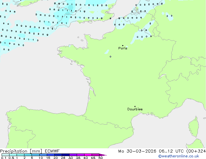Click the over-50 arrow end of legend
The image size is (206, 159).
103,155
